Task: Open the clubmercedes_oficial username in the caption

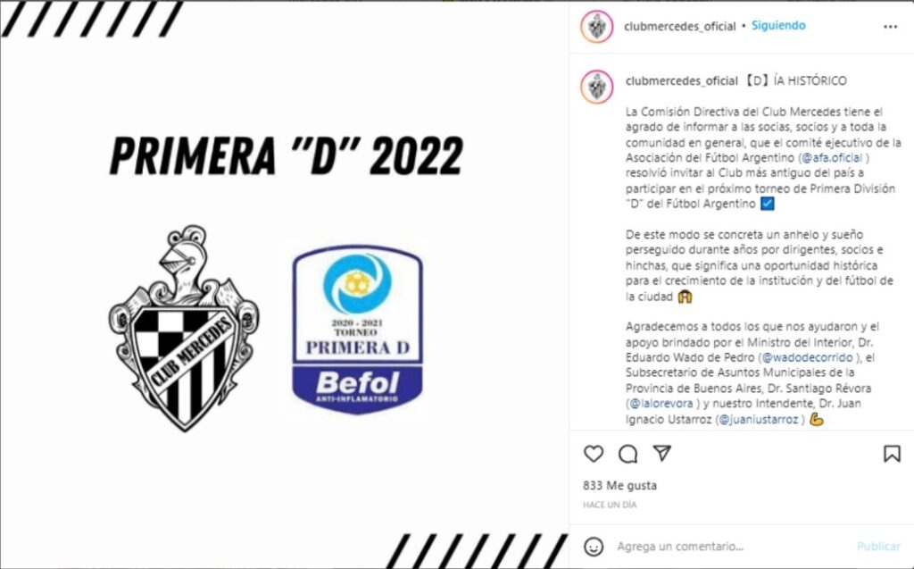Action: (x=681, y=81)
